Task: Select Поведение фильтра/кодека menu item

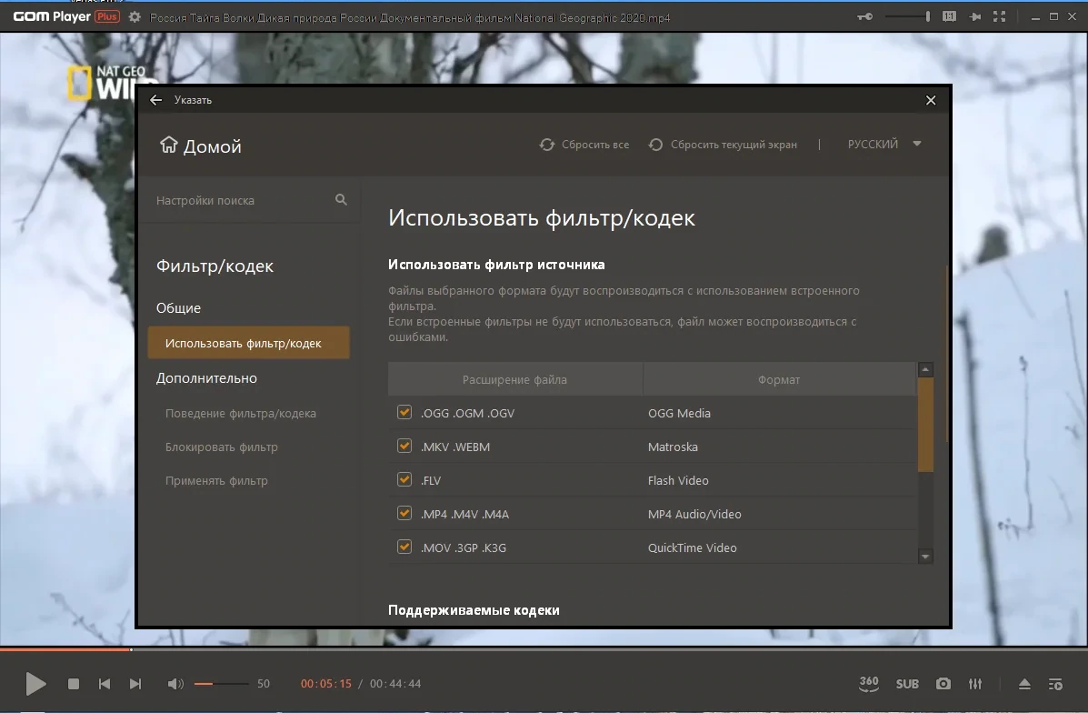Action: (240, 413)
